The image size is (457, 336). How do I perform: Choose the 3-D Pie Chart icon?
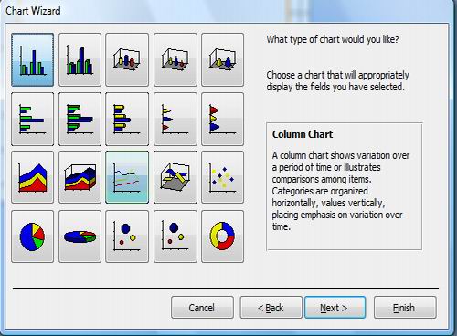click(80, 236)
